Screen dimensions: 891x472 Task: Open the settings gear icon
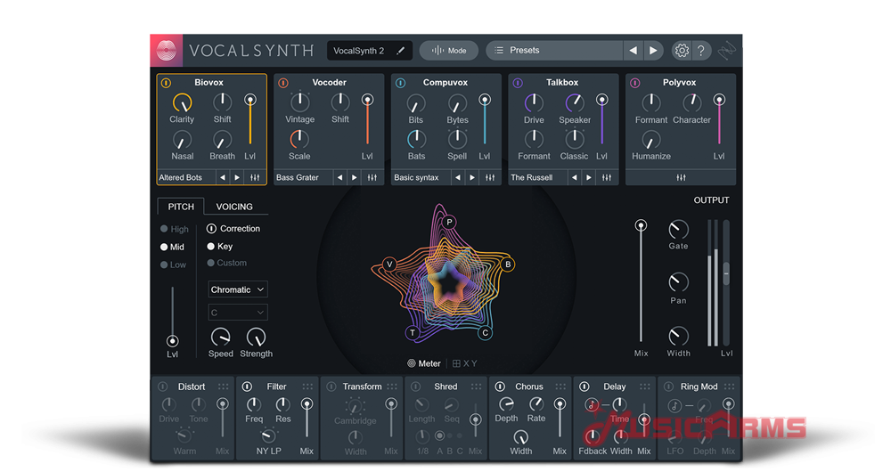[682, 51]
